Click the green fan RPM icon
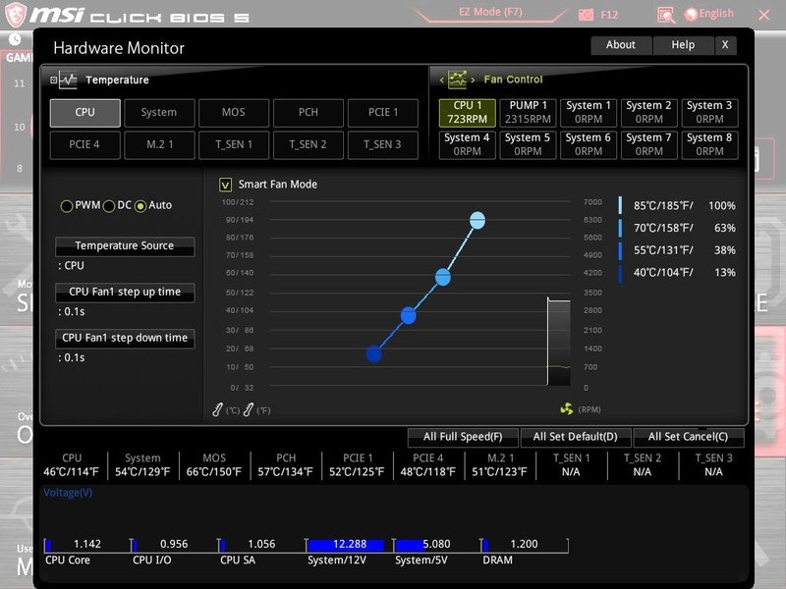Screen dimensions: 786x589 (567, 409)
